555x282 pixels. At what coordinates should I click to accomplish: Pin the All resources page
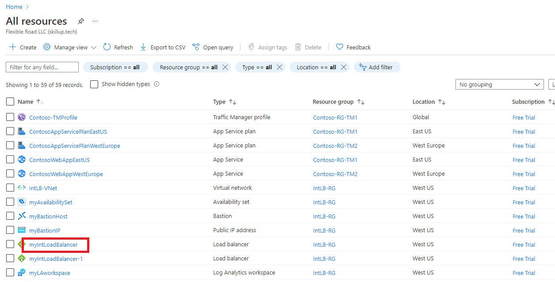pyautogui.click(x=81, y=21)
